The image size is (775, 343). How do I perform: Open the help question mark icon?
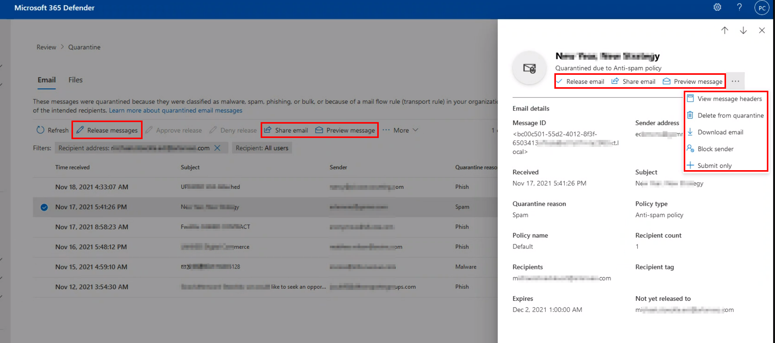[739, 7]
